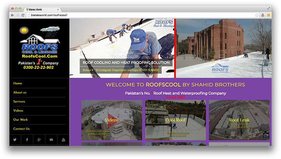The image size is (281, 159).
Task: Open Our Work in the sidebar menu
Action: tap(21, 120)
